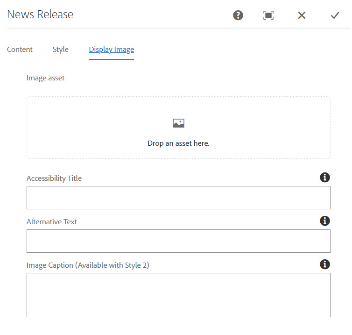Click the 'Alternative Text' field label
The image size is (352, 335).
tap(52, 221)
